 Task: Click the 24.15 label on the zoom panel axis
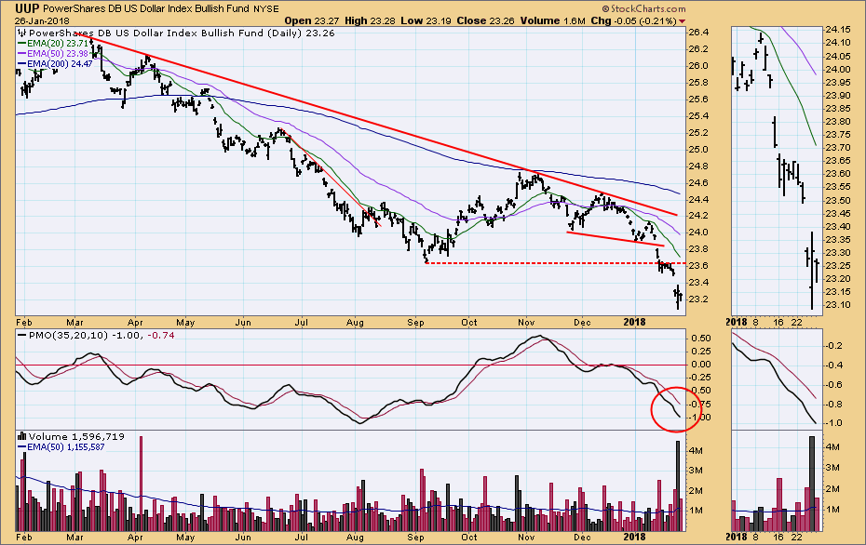tap(837, 30)
